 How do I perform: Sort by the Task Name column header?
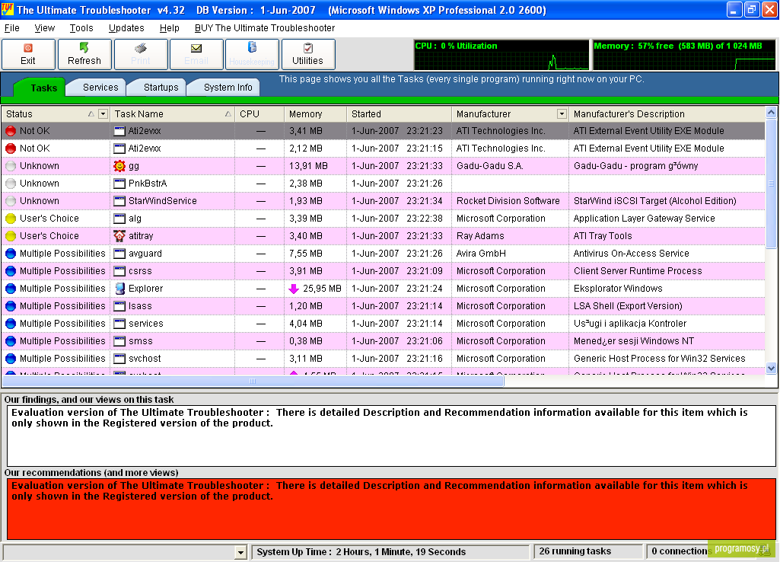[x=172, y=114]
